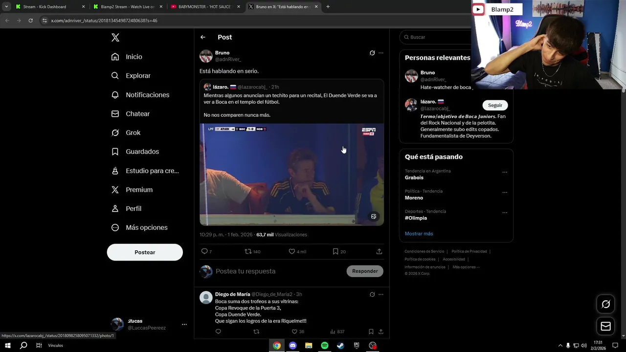Open more options on Diego's reply
The image size is (626, 352).
[x=381, y=294]
